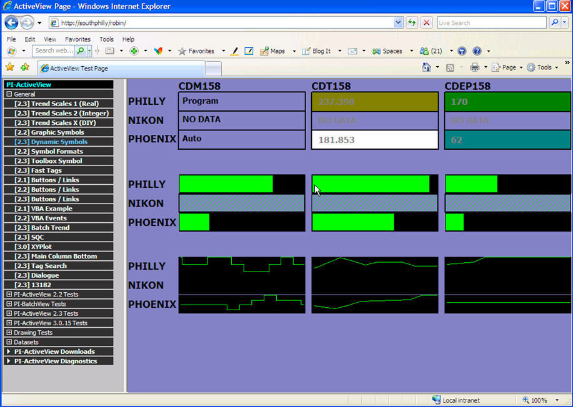Open [3.0] XYPlot link

[x=33, y=247]
